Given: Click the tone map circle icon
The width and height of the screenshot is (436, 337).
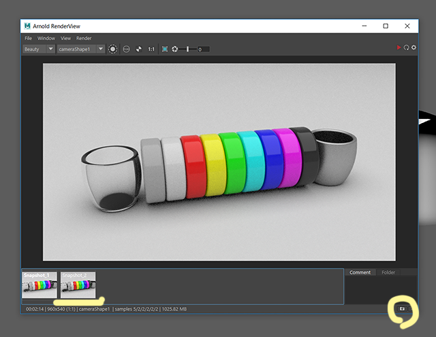Looking at the screenshot, I should (x=126, y=49).
